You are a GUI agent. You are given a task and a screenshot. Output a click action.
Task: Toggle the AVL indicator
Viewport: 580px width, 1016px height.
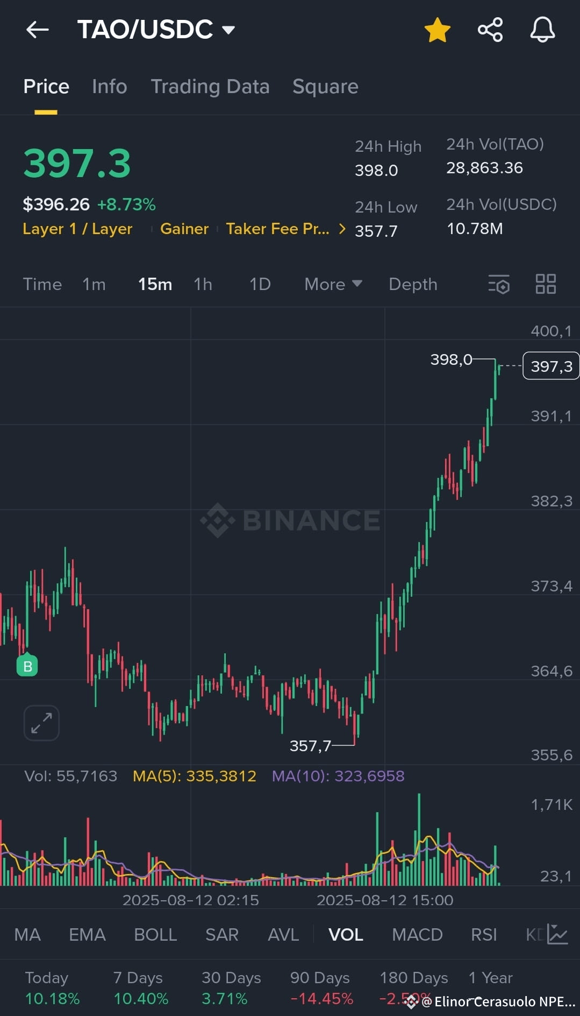[283, 935]
